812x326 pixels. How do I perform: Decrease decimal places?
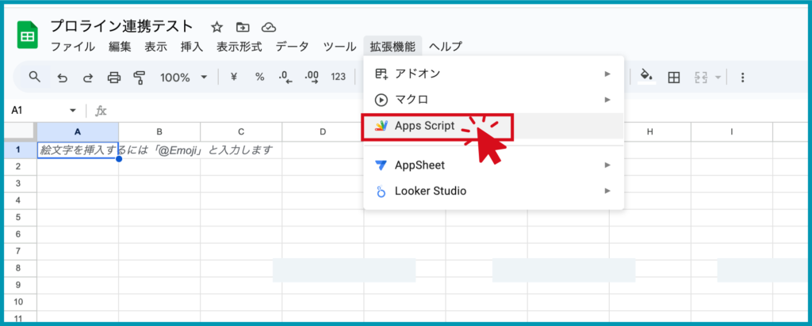tap(285, 77)
